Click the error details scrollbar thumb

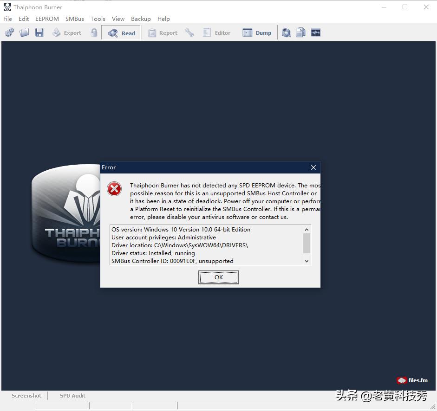[x=307, y=244]
